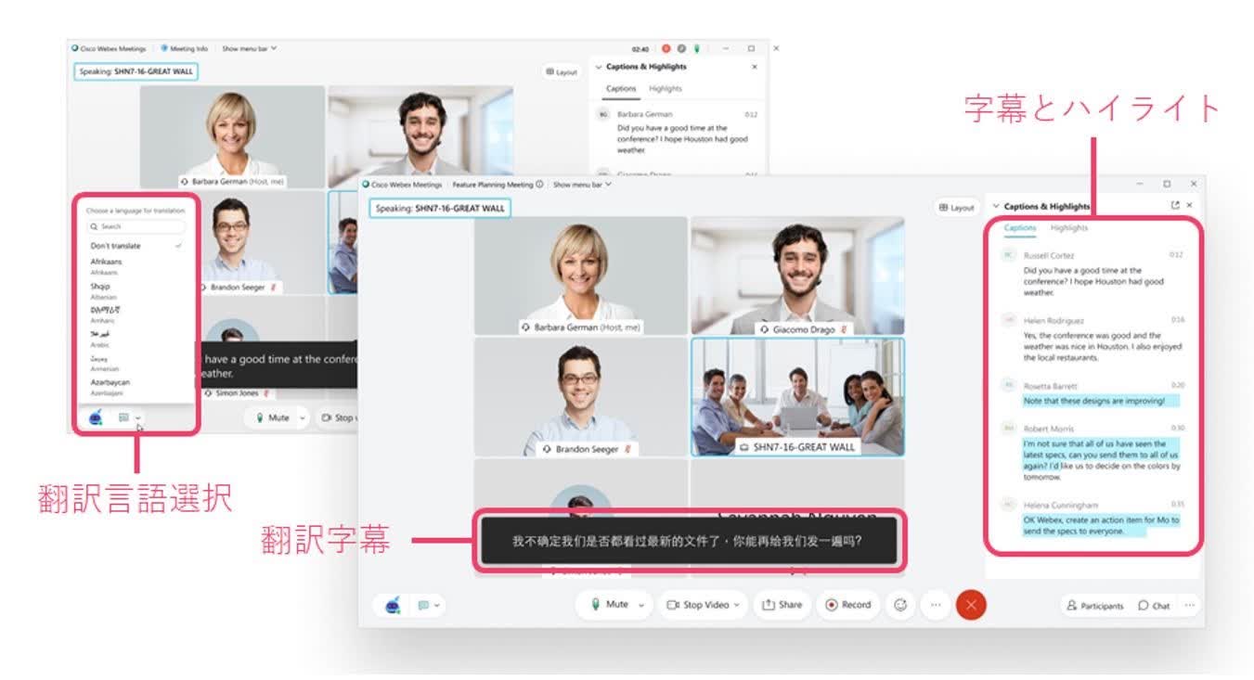The image size is (1254, 680).
Task: Click Webex Assistant icon in back window
Action: click(96, 417)
